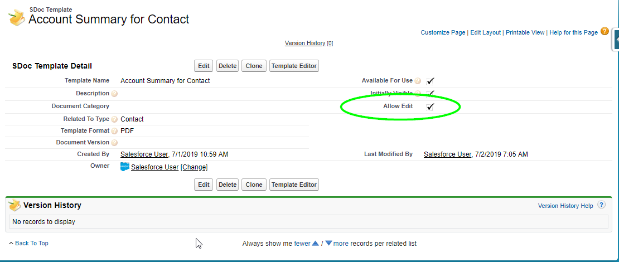Click the top Delete button
This screenshot has height=262, width=619.
228,66
